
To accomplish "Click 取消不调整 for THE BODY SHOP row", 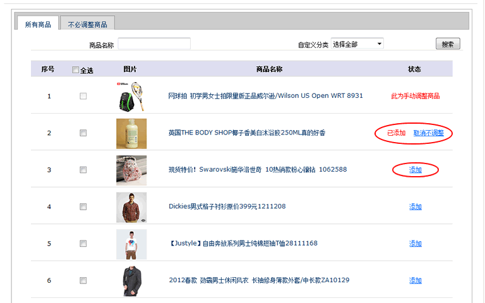I will click(x=428, y=133).
